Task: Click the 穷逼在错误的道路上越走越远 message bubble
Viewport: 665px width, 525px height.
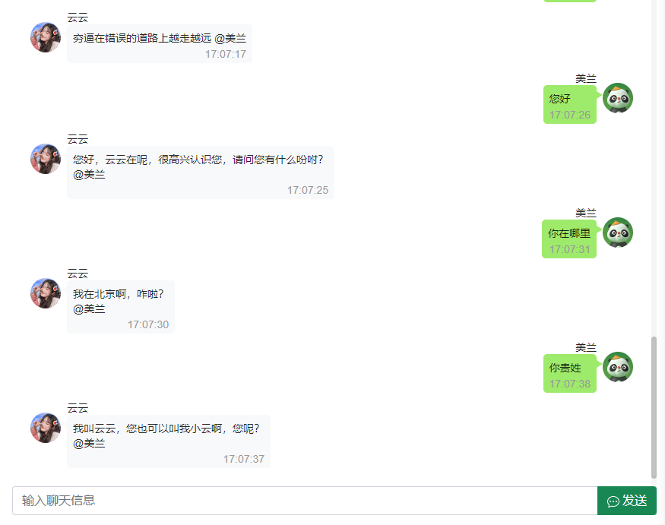Action: point(160,43)
